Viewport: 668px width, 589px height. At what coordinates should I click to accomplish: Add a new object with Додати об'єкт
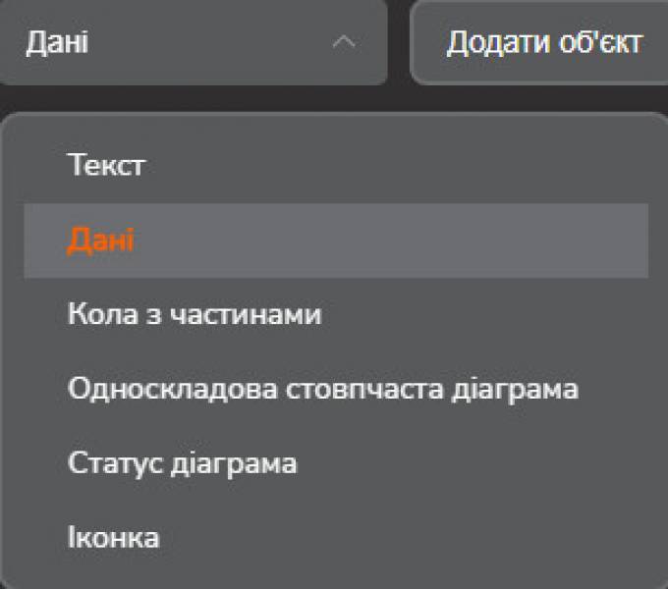click(543, 42)
